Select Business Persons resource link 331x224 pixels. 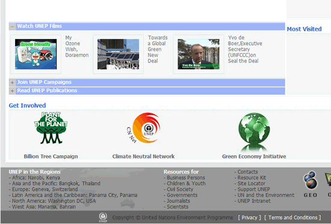click(186, 178)
